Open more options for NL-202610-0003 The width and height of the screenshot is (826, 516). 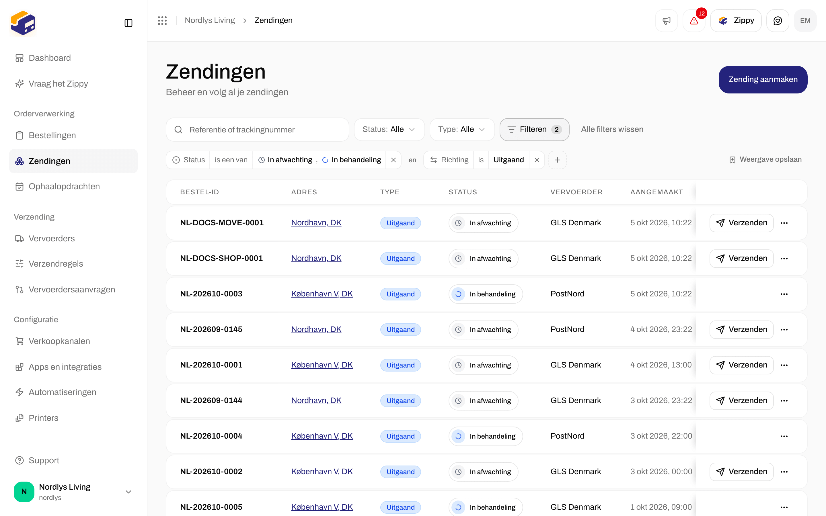[x=784, y=294]
